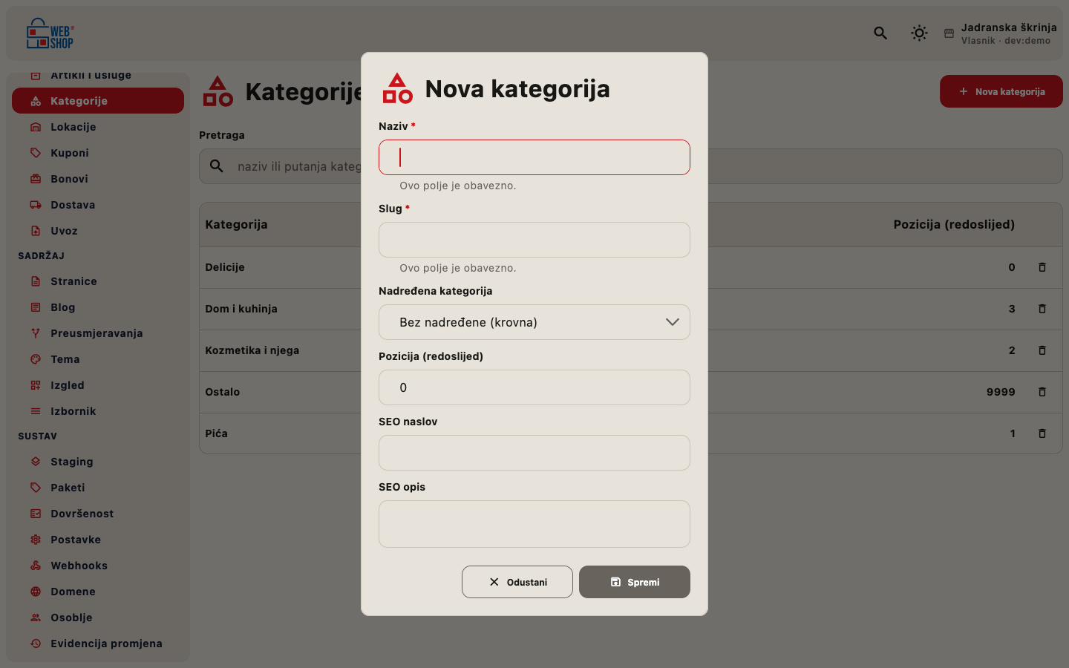The width and height of the screenshot is (1069, 668).
Task: Open the Dom i kuhinja row
Action: pyautogui.click(x=631, y=309)
